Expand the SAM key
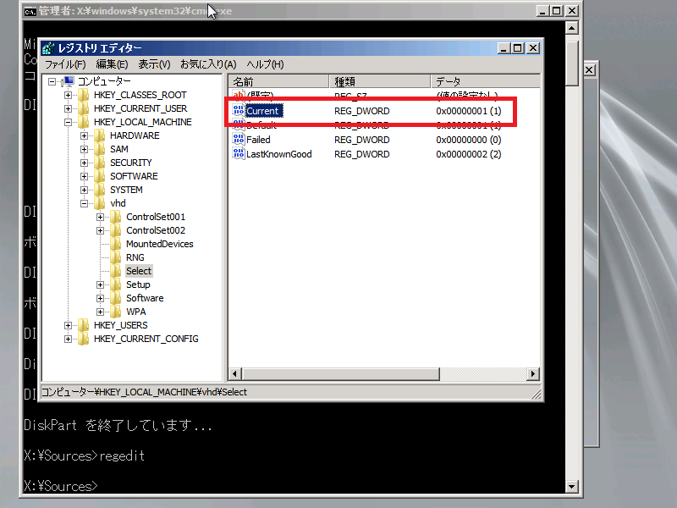Screen dimensions: 677x508 tap(84, 149)
